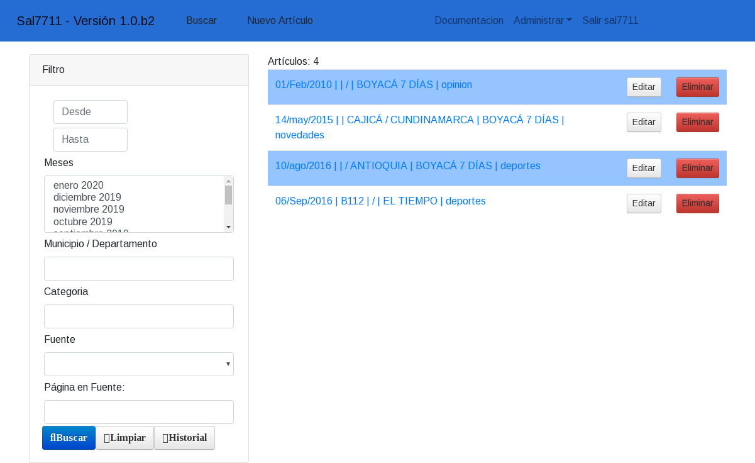Focus the Hasta date field

pyautogui.click(x=91, y=140)
